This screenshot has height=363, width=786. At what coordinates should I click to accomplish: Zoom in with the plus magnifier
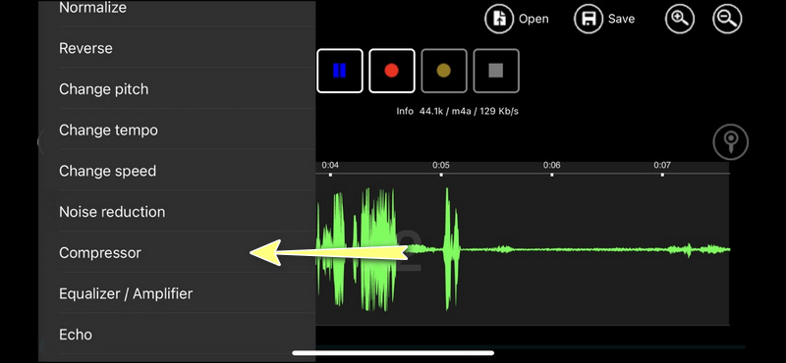[x=680, y=19]
